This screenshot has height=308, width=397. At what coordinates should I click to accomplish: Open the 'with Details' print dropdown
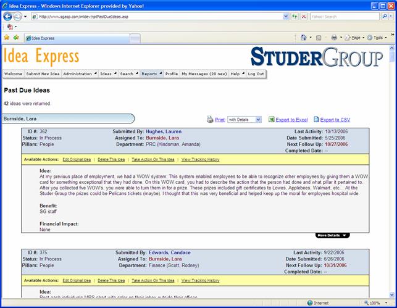point(244,120)
